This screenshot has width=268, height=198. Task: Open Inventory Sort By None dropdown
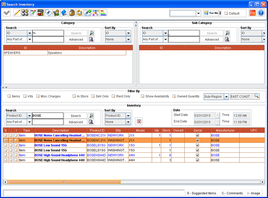point(128,122)
